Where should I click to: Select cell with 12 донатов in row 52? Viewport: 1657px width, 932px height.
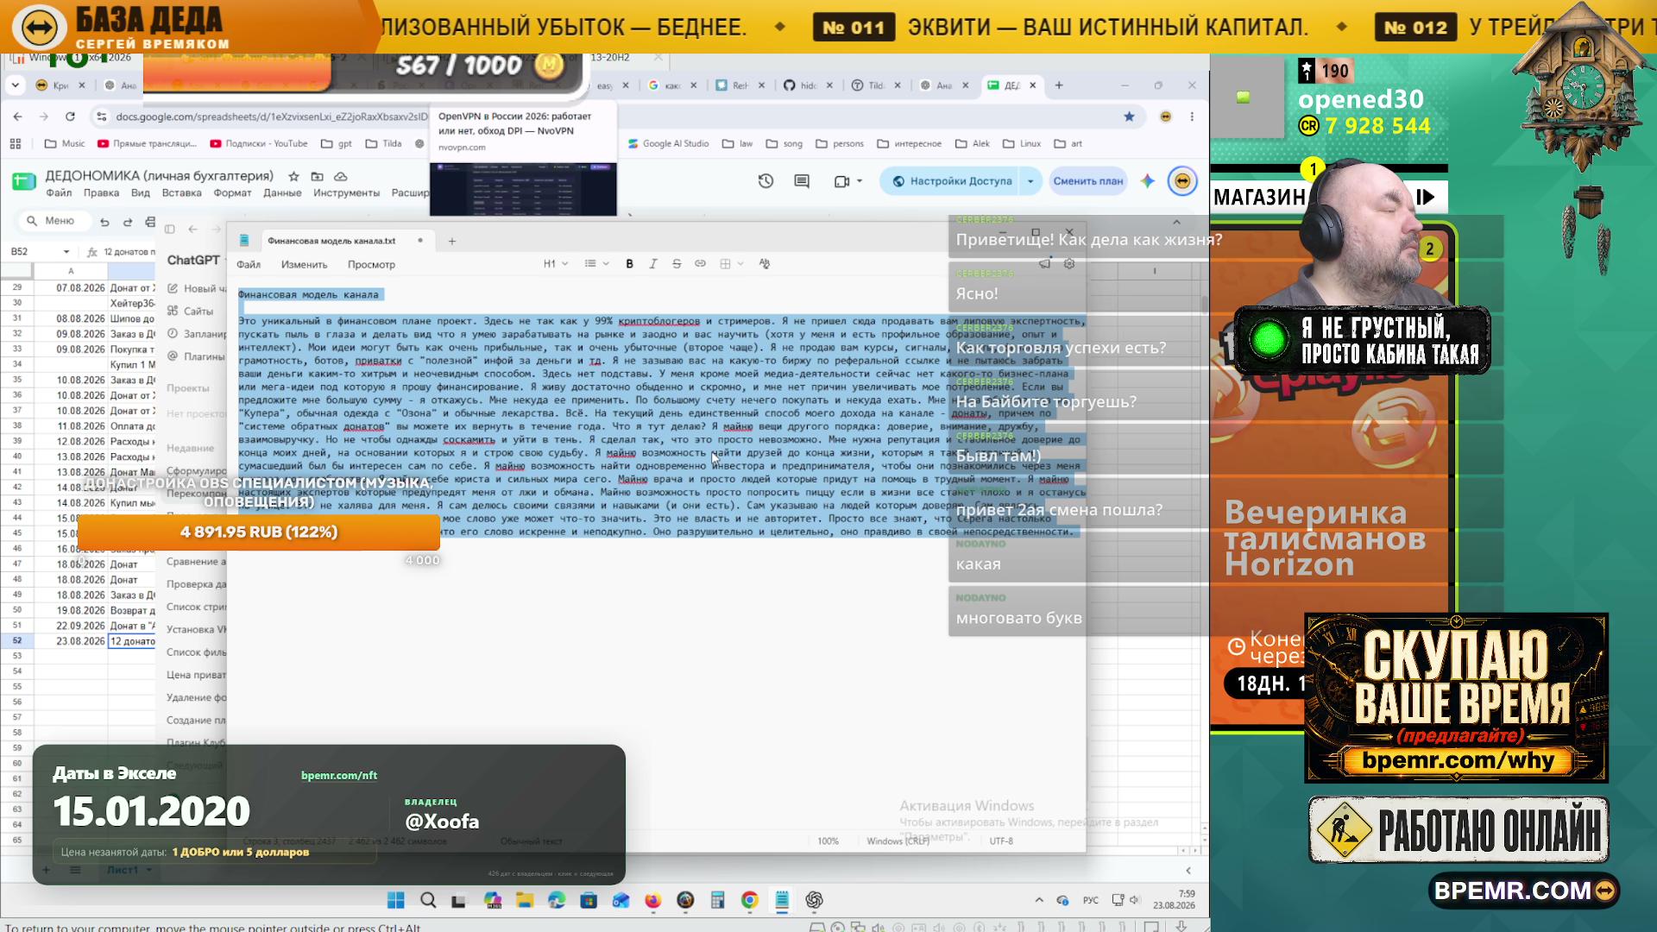coord(132,641)
